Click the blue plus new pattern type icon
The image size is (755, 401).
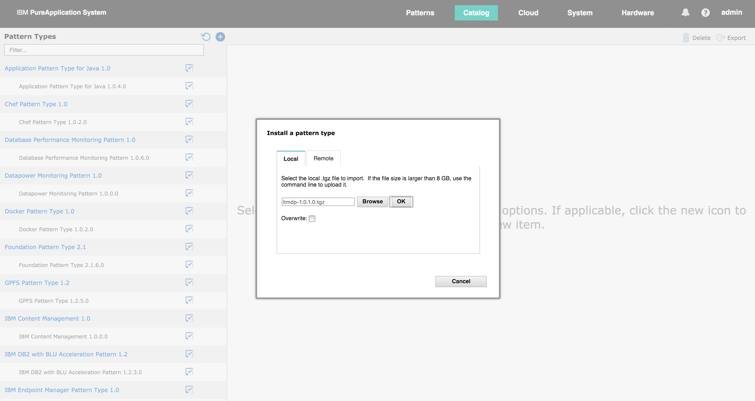tap(220, 37)
